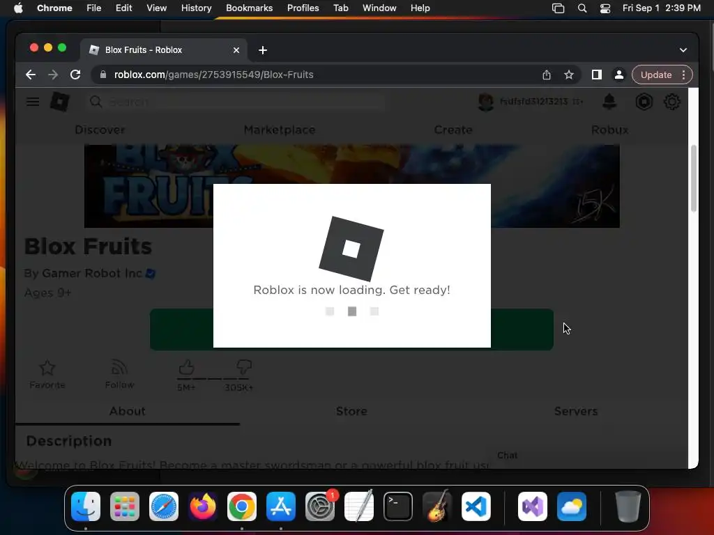Go to Discover page
The image size is (714, 535).
click(100, 130)
